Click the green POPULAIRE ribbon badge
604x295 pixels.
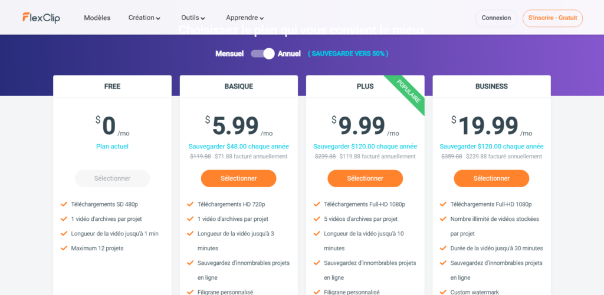pyautogui.click(x=408, y=91)
